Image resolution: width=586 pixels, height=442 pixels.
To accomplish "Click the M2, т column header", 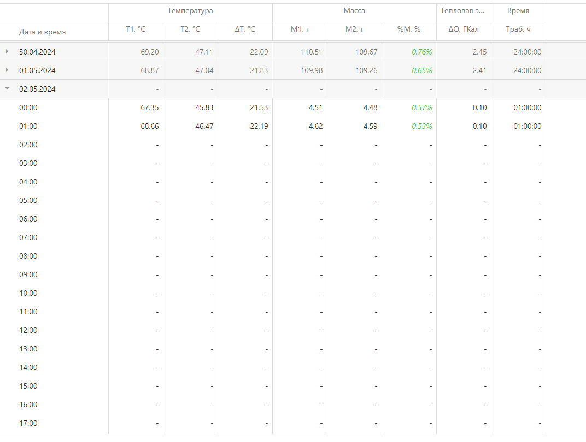I will pos(354,29).
